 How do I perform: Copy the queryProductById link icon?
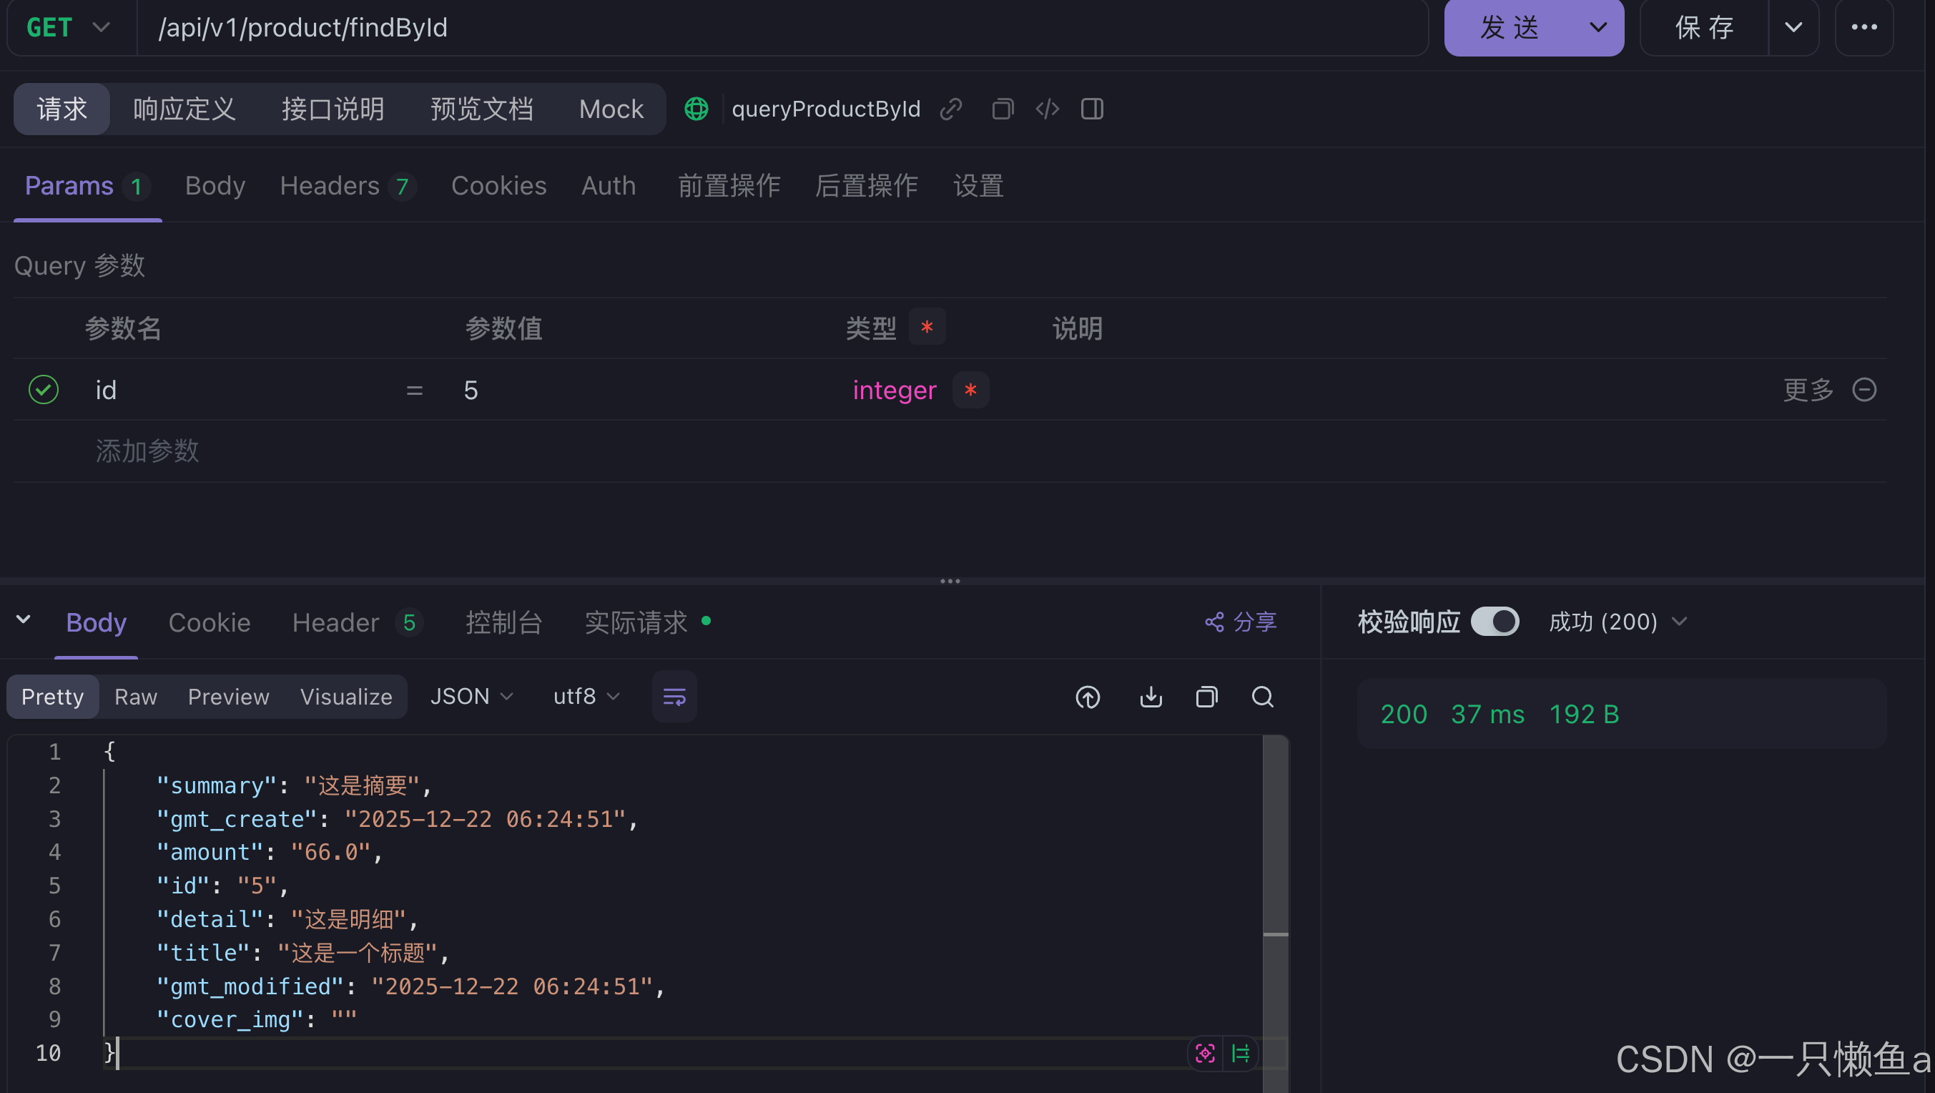[950, 109]
